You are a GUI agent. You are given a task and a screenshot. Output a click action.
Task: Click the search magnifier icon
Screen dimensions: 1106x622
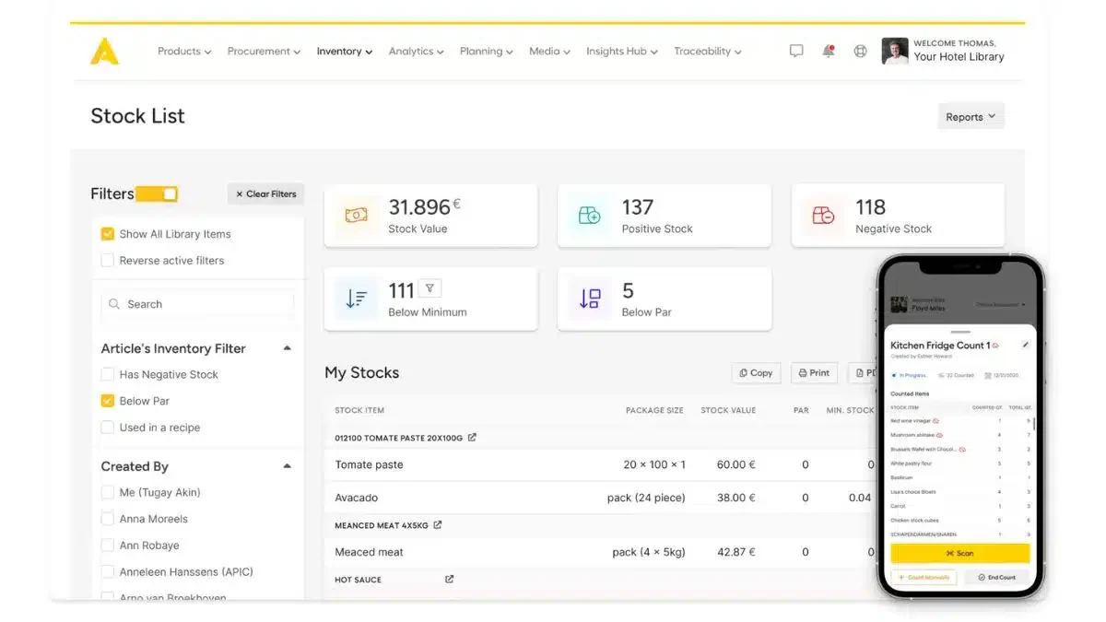pyautogui.click(x=114, y=304)
